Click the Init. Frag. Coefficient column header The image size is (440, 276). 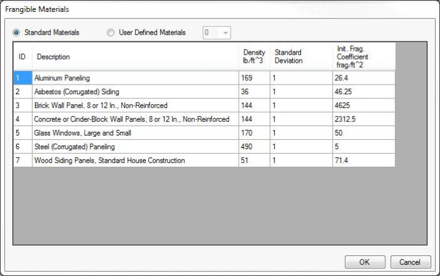363,56
